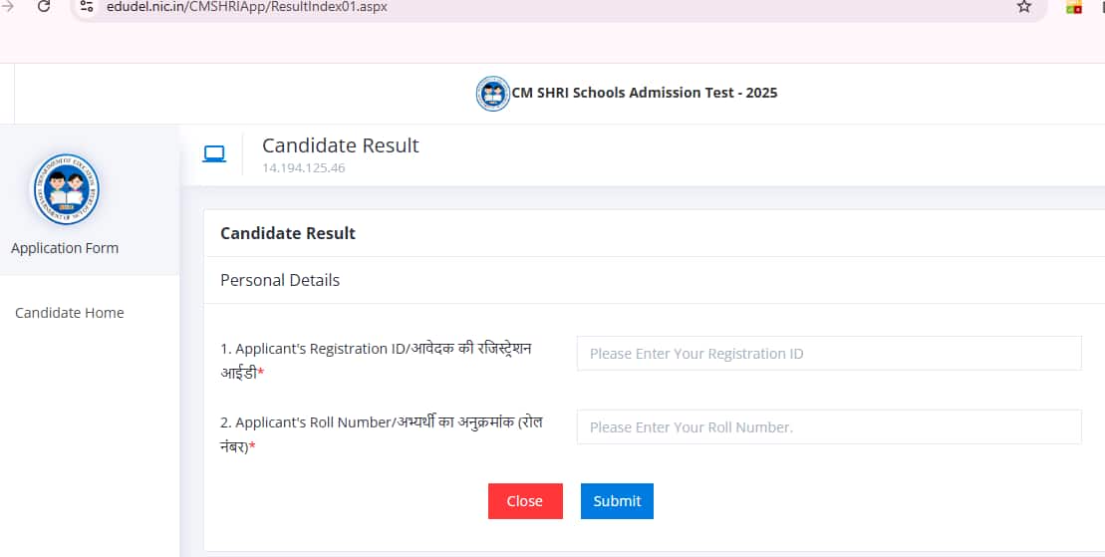Click the sidebar Education Department logo

point(65,189)
